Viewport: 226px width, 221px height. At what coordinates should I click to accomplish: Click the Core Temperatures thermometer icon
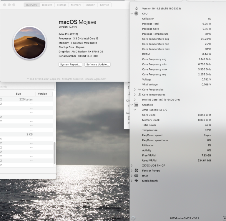pos(139,95)
